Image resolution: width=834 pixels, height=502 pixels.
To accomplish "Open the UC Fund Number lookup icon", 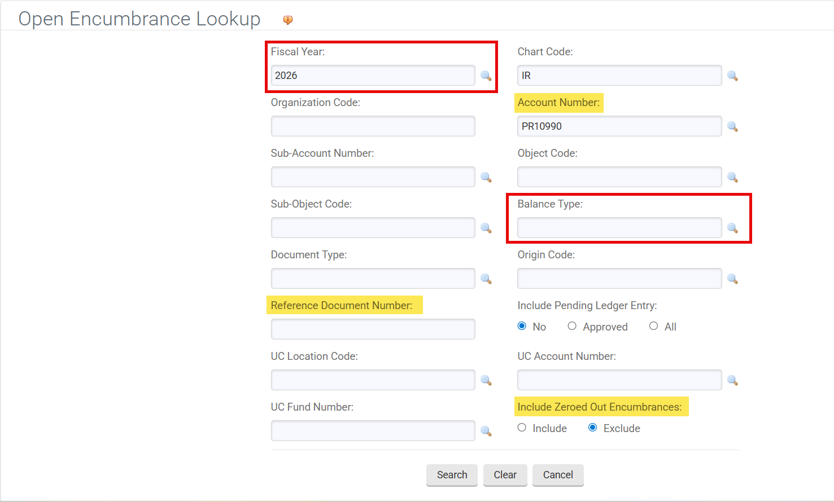I will coord(486,431).
